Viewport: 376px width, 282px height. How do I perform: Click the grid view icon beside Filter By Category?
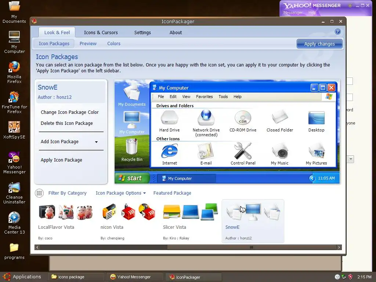pyautogui.click(x=39, y=193)
